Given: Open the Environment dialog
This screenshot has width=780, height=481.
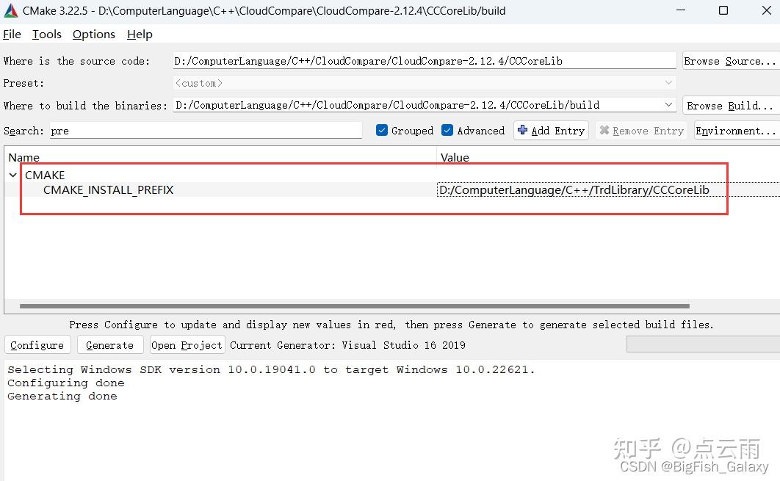Looking at the screenshot, I should (735, 130).
